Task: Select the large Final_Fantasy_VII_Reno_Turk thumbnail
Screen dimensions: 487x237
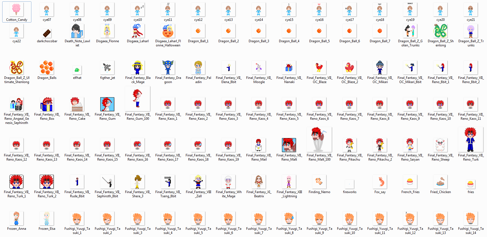Action: point(471,139)
